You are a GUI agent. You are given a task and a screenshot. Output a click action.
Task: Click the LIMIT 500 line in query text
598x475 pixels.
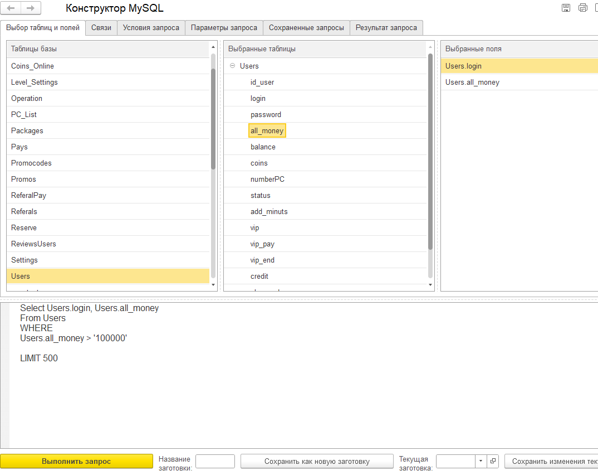click(39, 358)
